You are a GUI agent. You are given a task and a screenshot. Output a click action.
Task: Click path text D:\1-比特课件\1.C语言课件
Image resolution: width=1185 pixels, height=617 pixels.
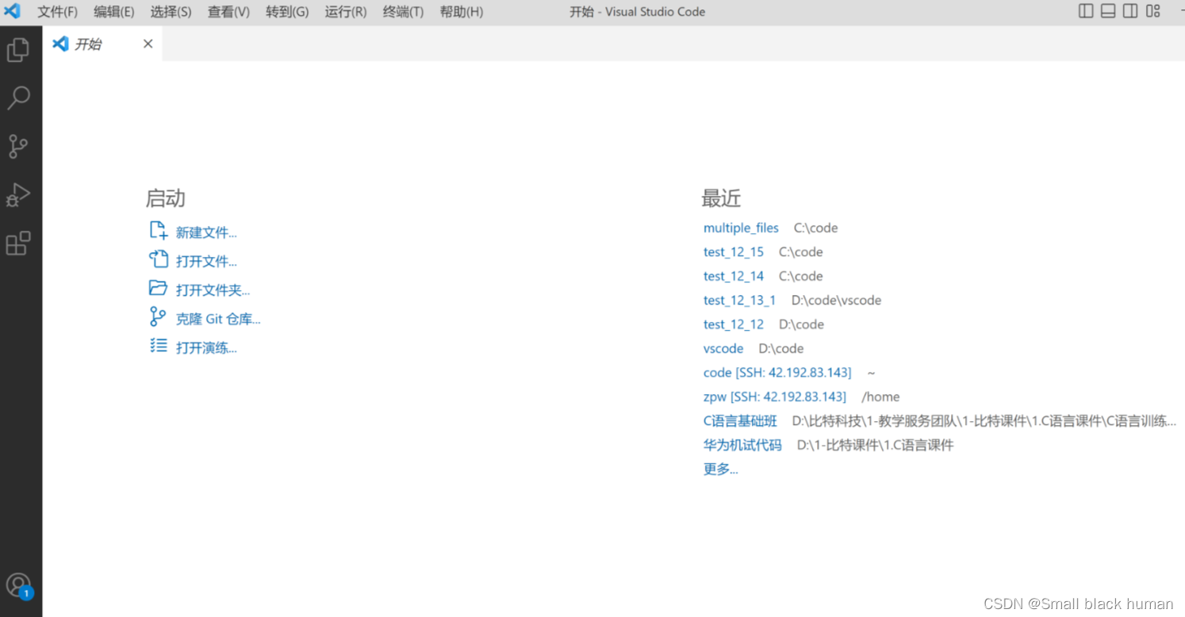[x=875, y=445]
